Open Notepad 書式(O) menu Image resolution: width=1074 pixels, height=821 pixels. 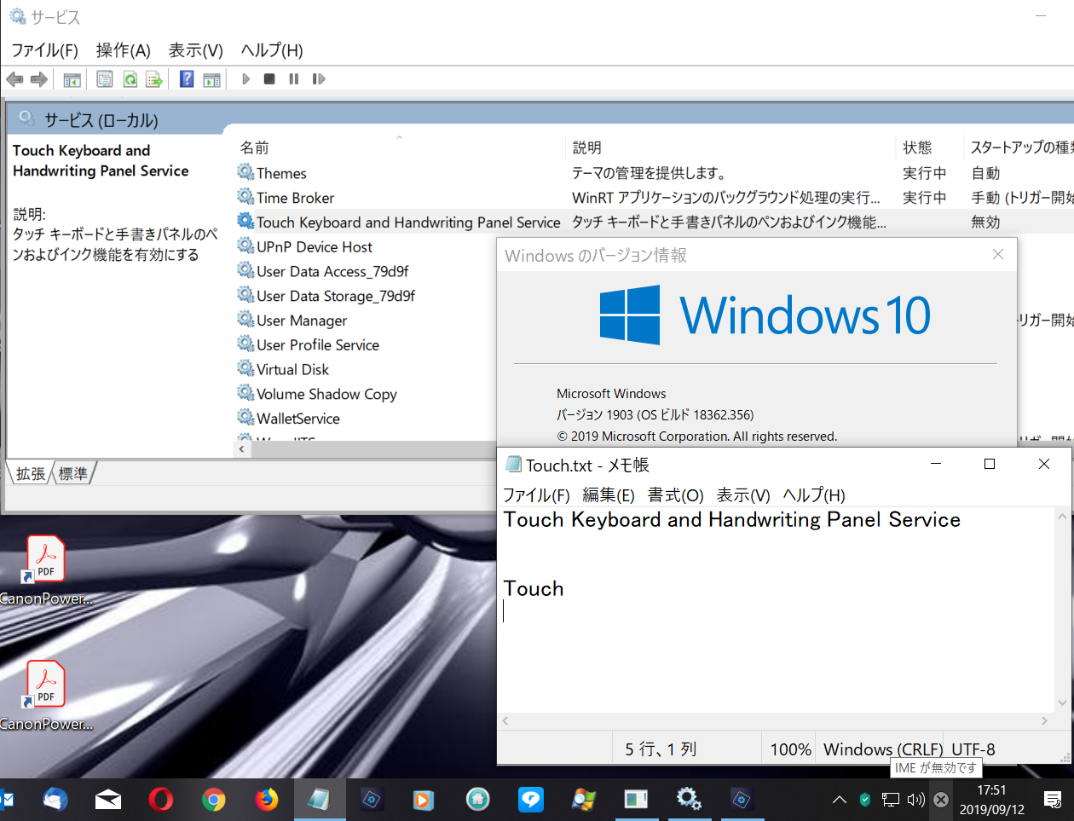(x=676, y=495)
